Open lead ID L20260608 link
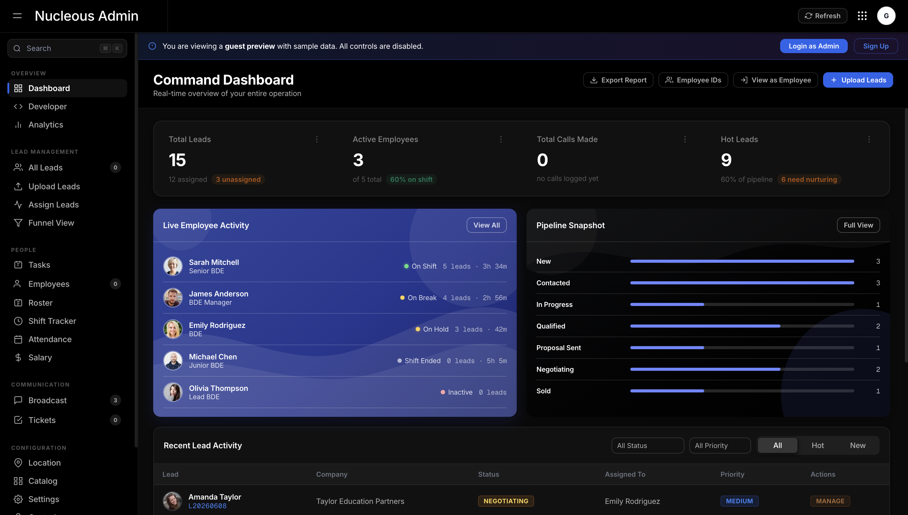 point(207,506)
